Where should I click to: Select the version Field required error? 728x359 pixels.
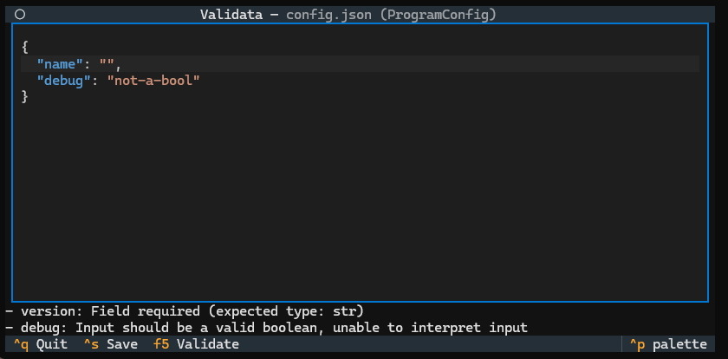[x=186, y=311]
